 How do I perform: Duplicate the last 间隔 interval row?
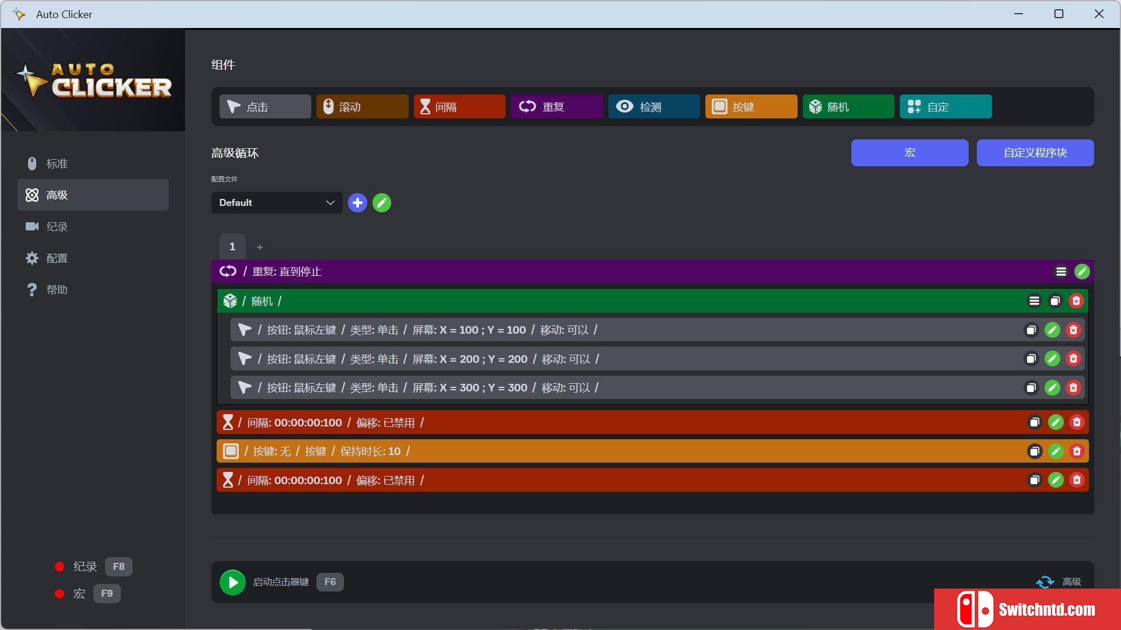[1035, 480]
